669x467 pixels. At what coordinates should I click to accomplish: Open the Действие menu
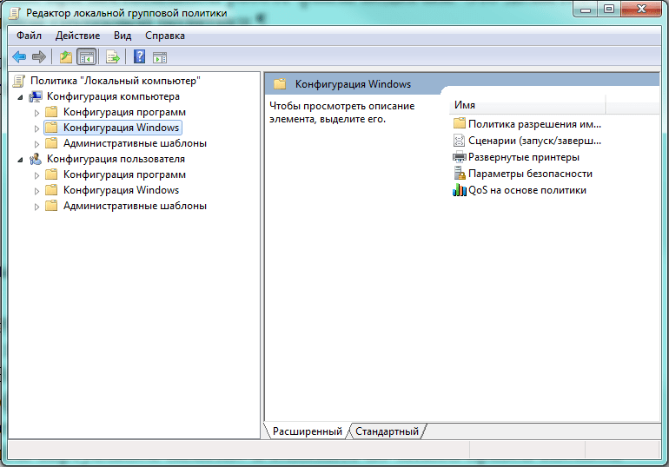coord(77,36)
